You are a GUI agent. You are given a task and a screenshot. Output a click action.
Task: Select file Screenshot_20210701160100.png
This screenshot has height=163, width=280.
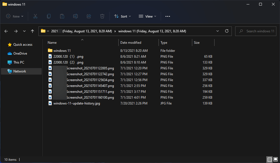[90, 98]
